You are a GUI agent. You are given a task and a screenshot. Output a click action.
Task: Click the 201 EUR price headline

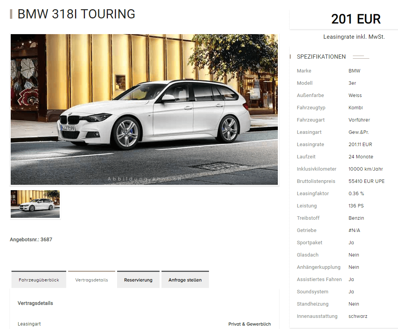pyautogui.click(x=356, y=19)
